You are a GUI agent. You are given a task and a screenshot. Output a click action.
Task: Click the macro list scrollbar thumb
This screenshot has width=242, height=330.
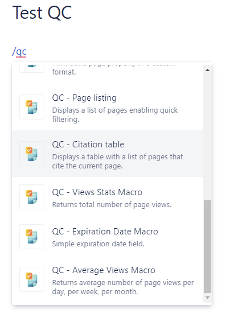tap(207, 246)
